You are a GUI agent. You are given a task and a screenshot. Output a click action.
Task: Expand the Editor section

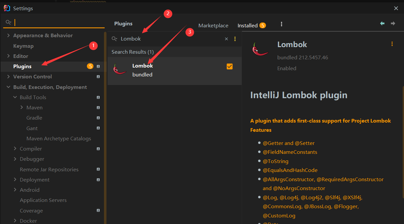(8, 56)
